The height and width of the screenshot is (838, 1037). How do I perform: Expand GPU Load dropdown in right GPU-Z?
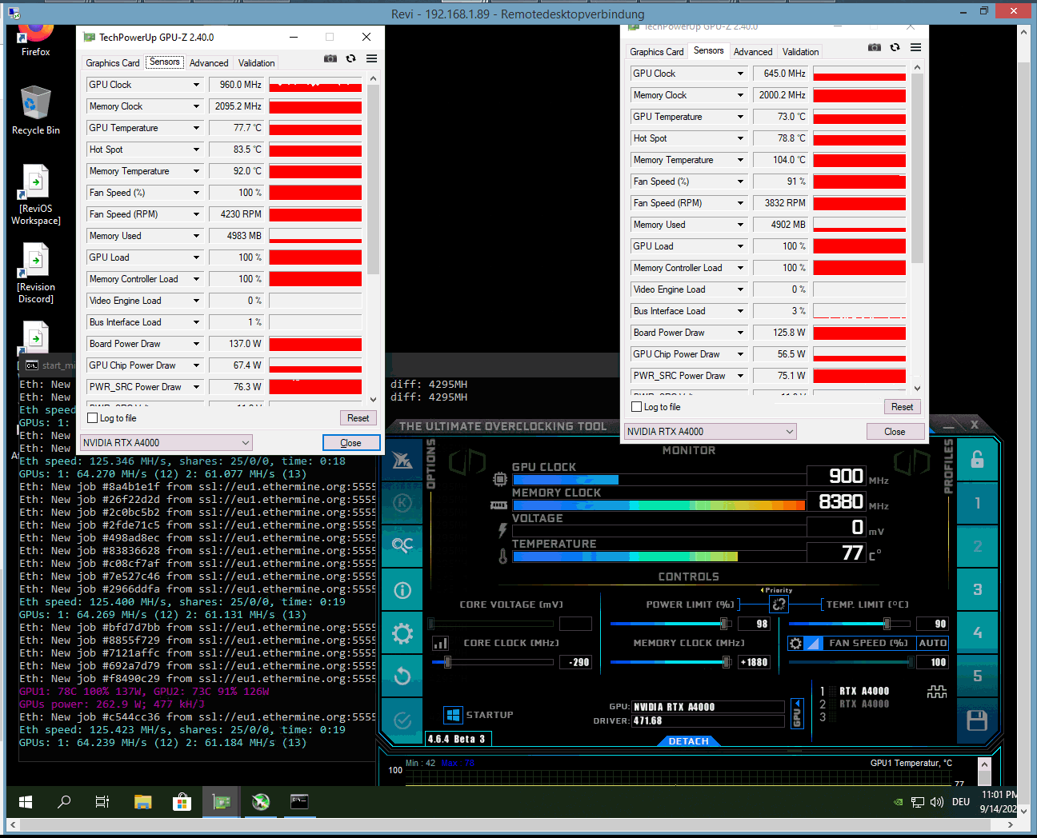coord(740,246)
